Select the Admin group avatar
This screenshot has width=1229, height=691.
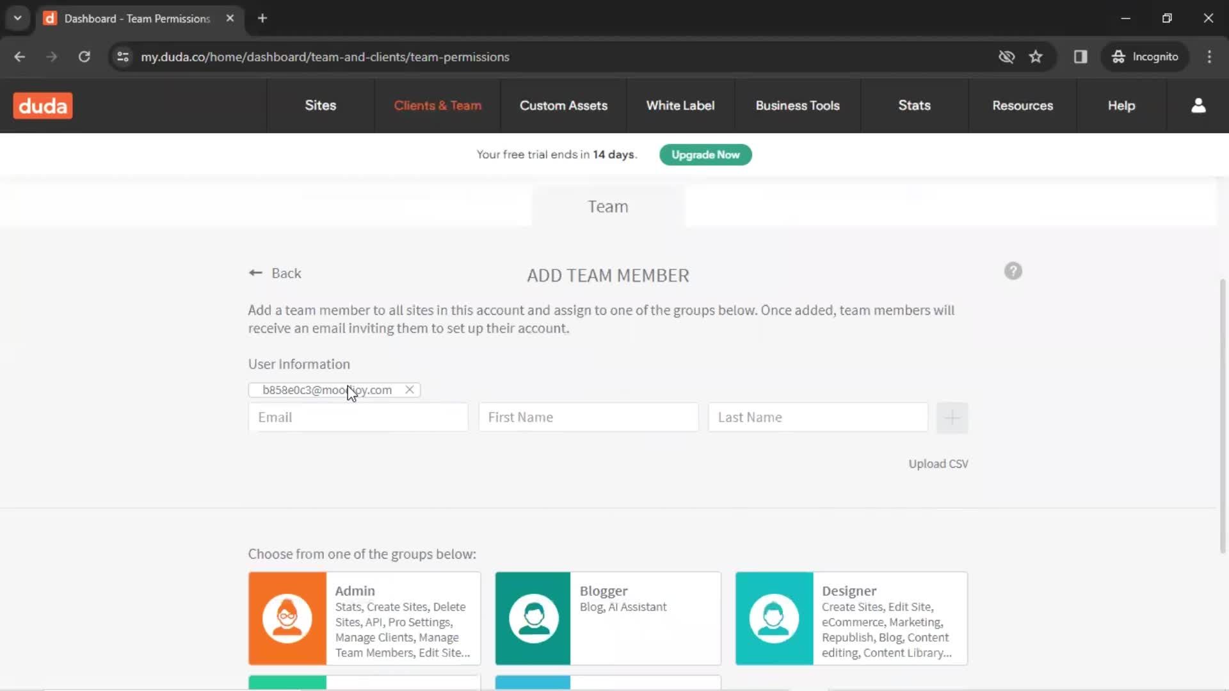tap(287, 618)
